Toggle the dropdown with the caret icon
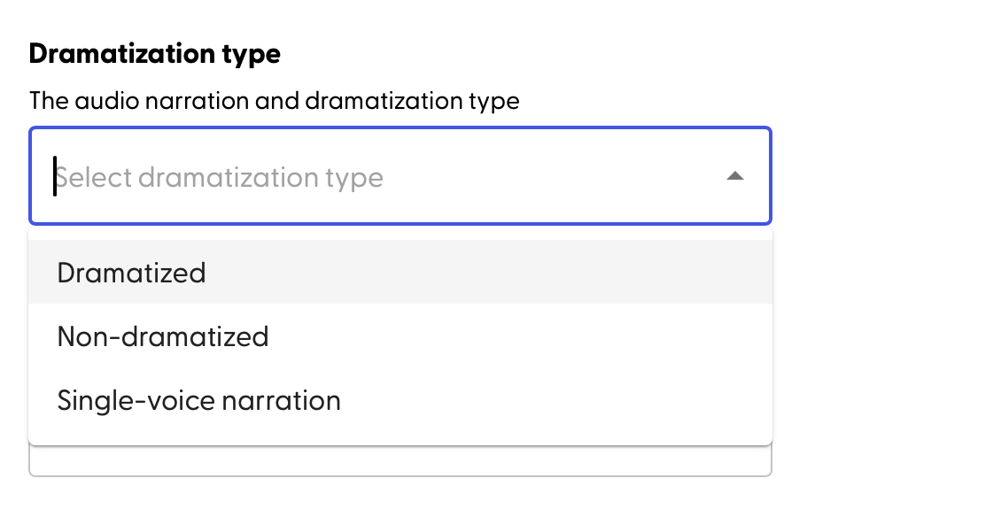This screenshot has height=509, width=1001. pyautogui.click(x=734, y=176)
